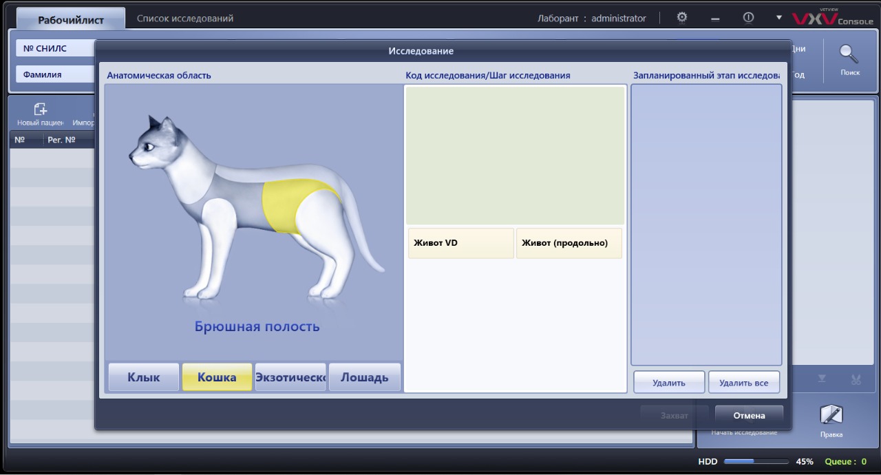881x475 pixels.
Task: Switch to Список исследований tab
Action: [x=184, y=19]
